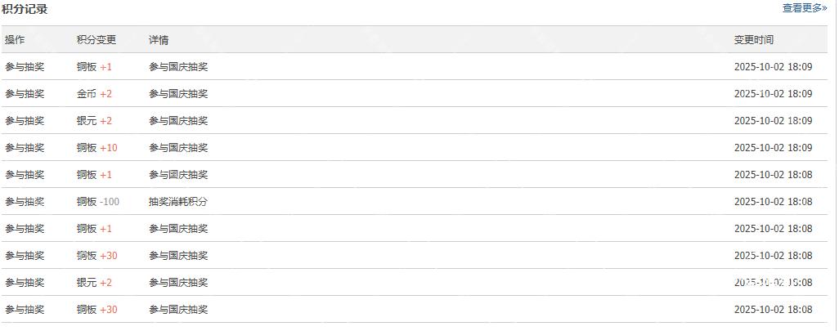The image size is (839, 331).
Task: Click the 金币 +2 points entry
Action: click(x=94, y=94)
